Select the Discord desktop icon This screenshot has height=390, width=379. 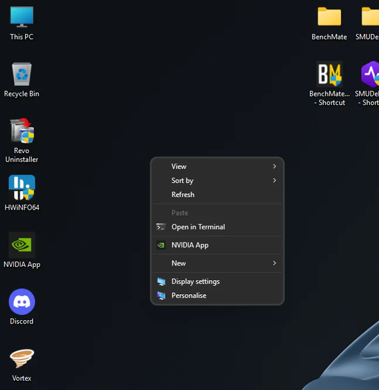[22, 301]
